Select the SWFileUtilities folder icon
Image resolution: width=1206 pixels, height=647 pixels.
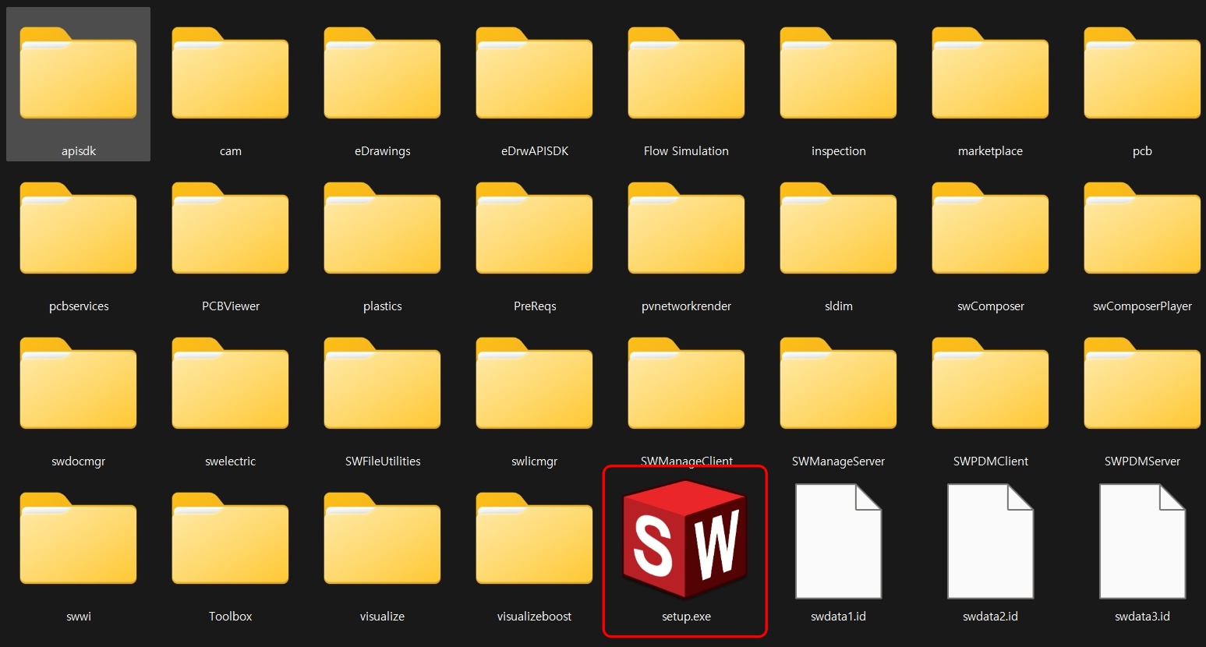click(x=382, y=384)
